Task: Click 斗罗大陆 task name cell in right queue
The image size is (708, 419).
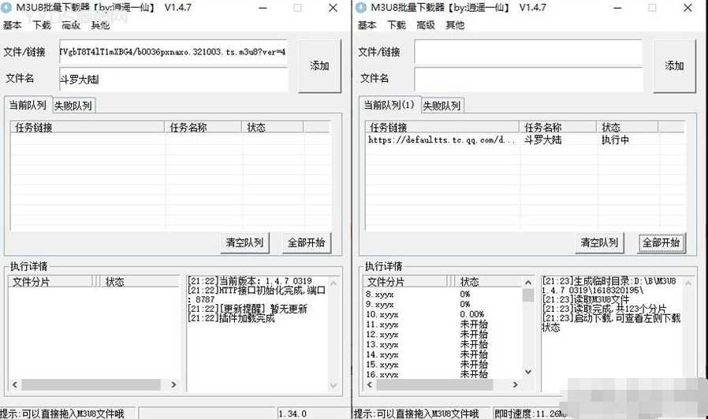Action: (x=542, y=140)
